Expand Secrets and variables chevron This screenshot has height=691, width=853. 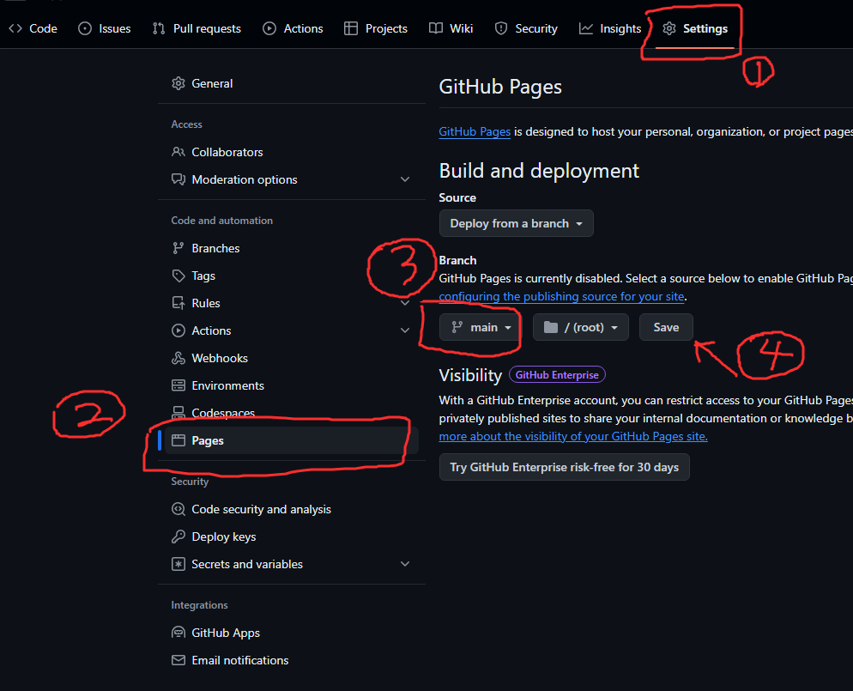405,564
